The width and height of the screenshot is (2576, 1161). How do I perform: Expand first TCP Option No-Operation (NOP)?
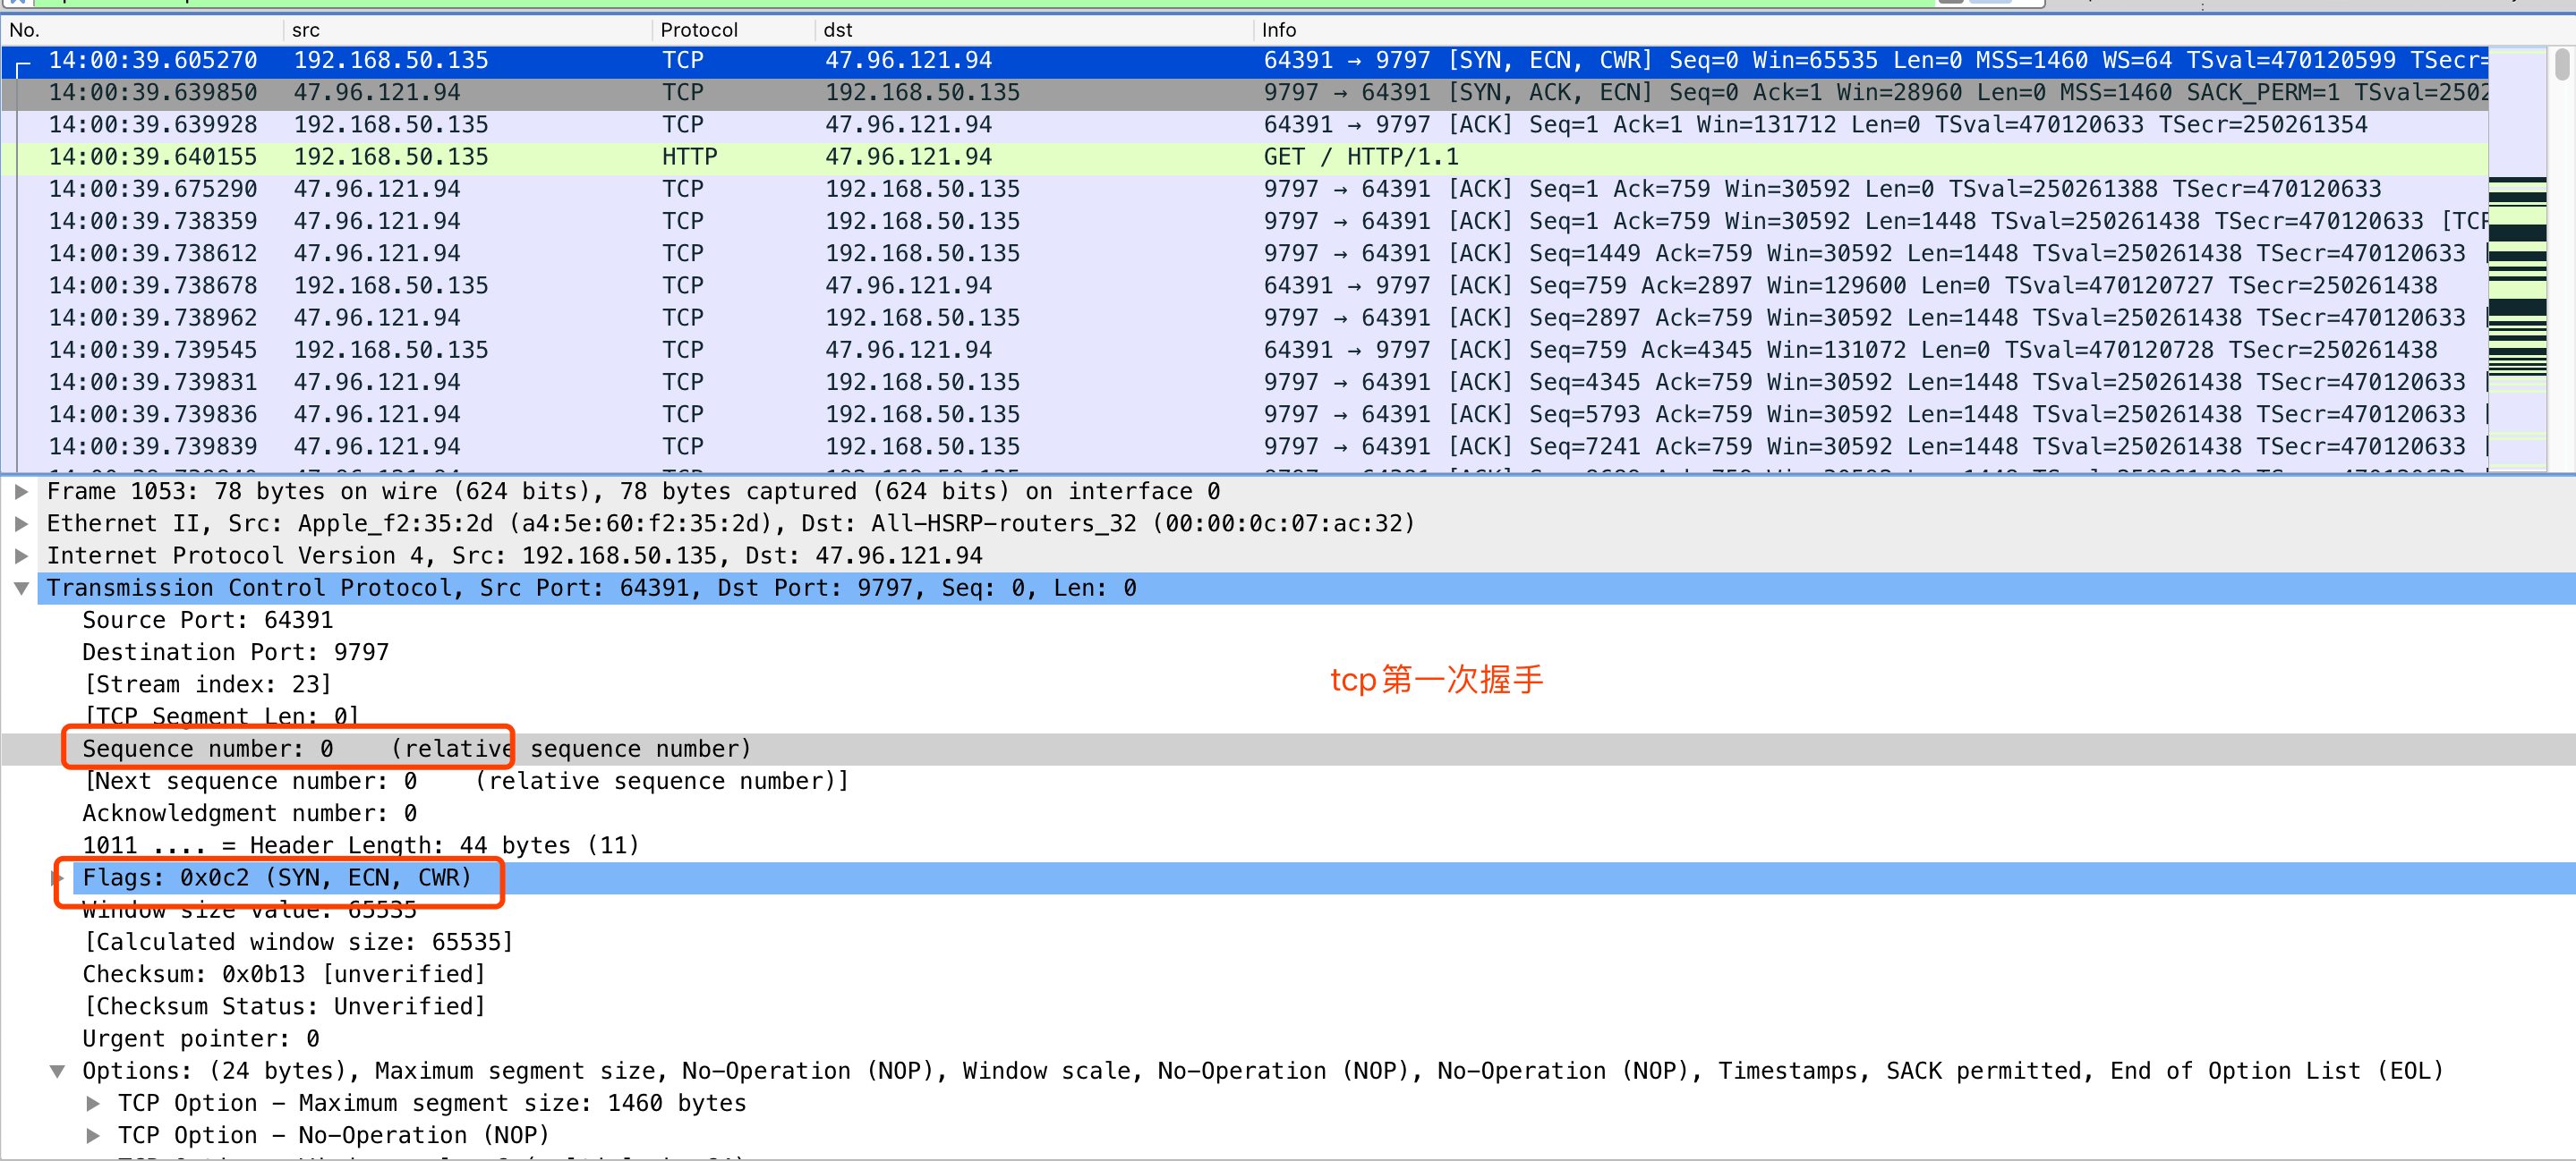(93, 1135)
